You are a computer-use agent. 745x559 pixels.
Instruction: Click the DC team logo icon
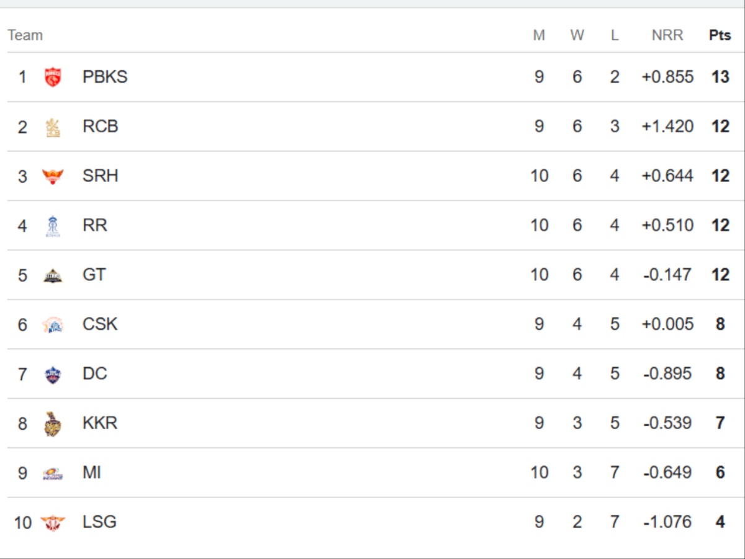coord(53,374)
